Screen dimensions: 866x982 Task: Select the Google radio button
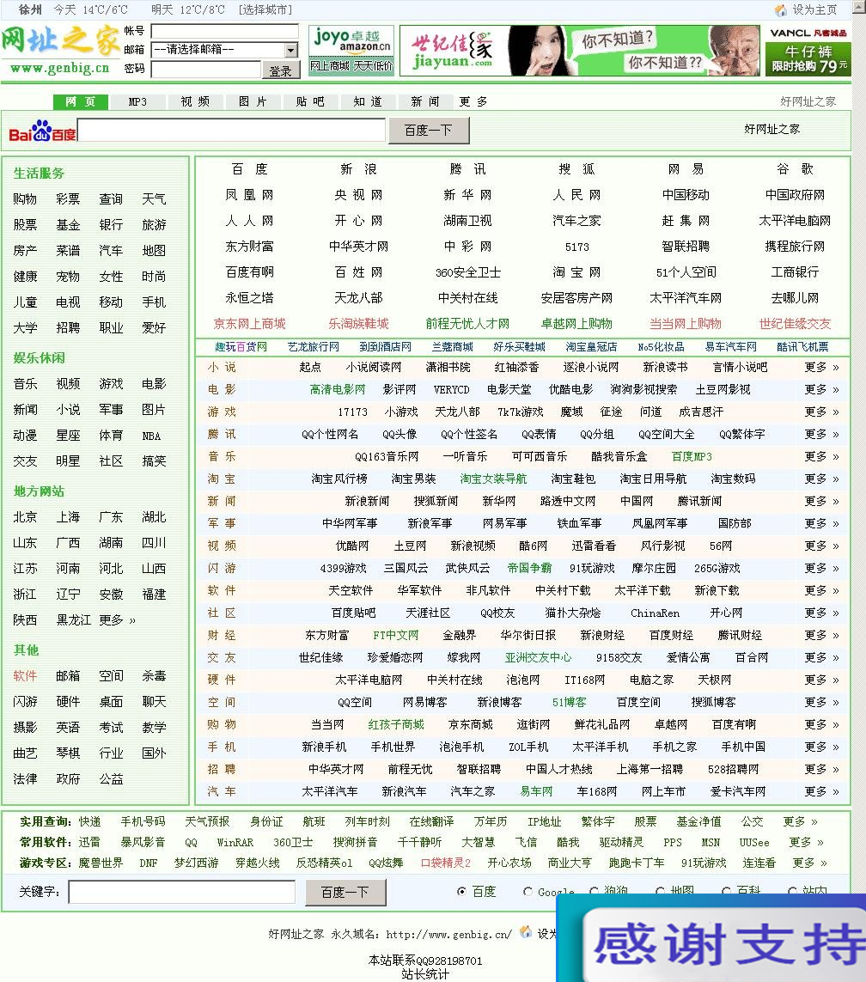(528, 891)
